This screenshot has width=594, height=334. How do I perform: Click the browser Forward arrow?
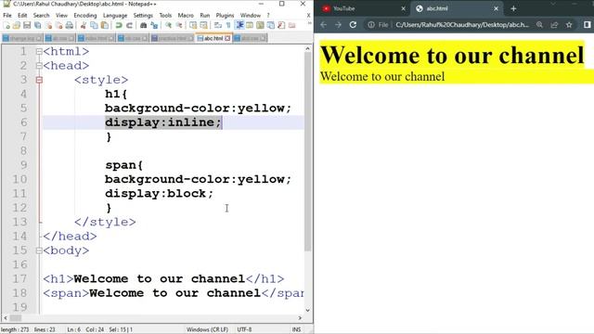coord(338,25)
